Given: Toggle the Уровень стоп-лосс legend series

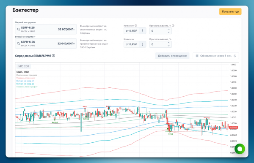Looking at the screenshot, I should click(x=25, y=78).
